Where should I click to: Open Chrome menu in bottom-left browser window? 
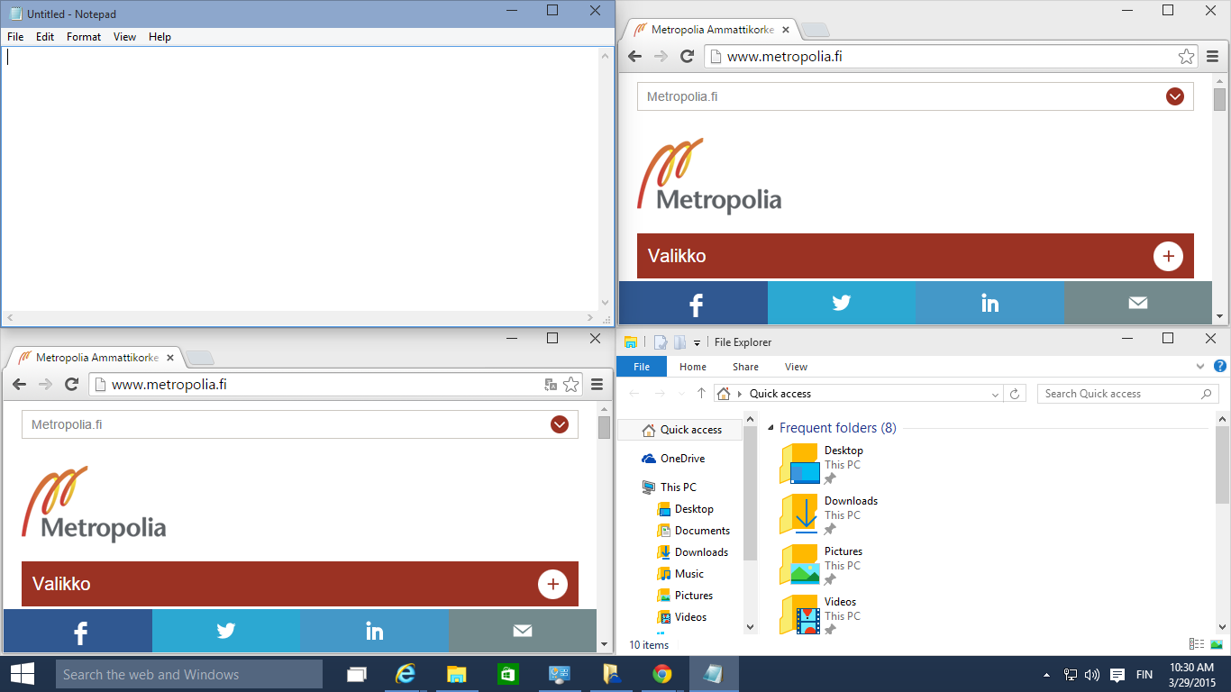point(597,385)
